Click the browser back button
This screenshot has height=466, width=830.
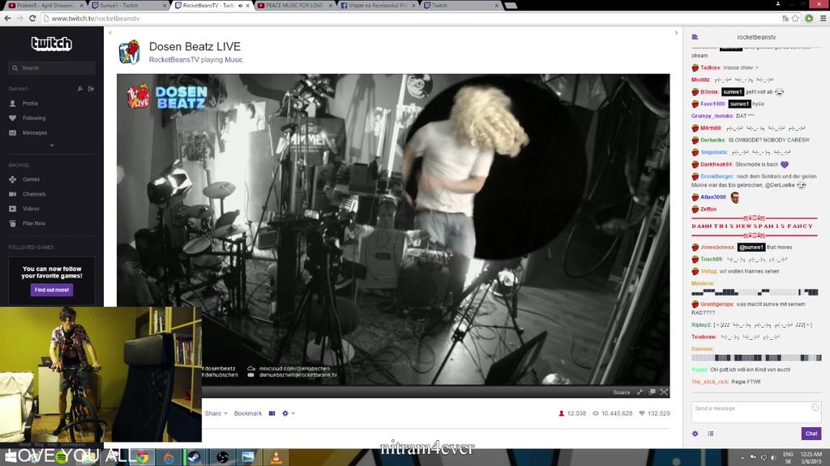(7, 19)
